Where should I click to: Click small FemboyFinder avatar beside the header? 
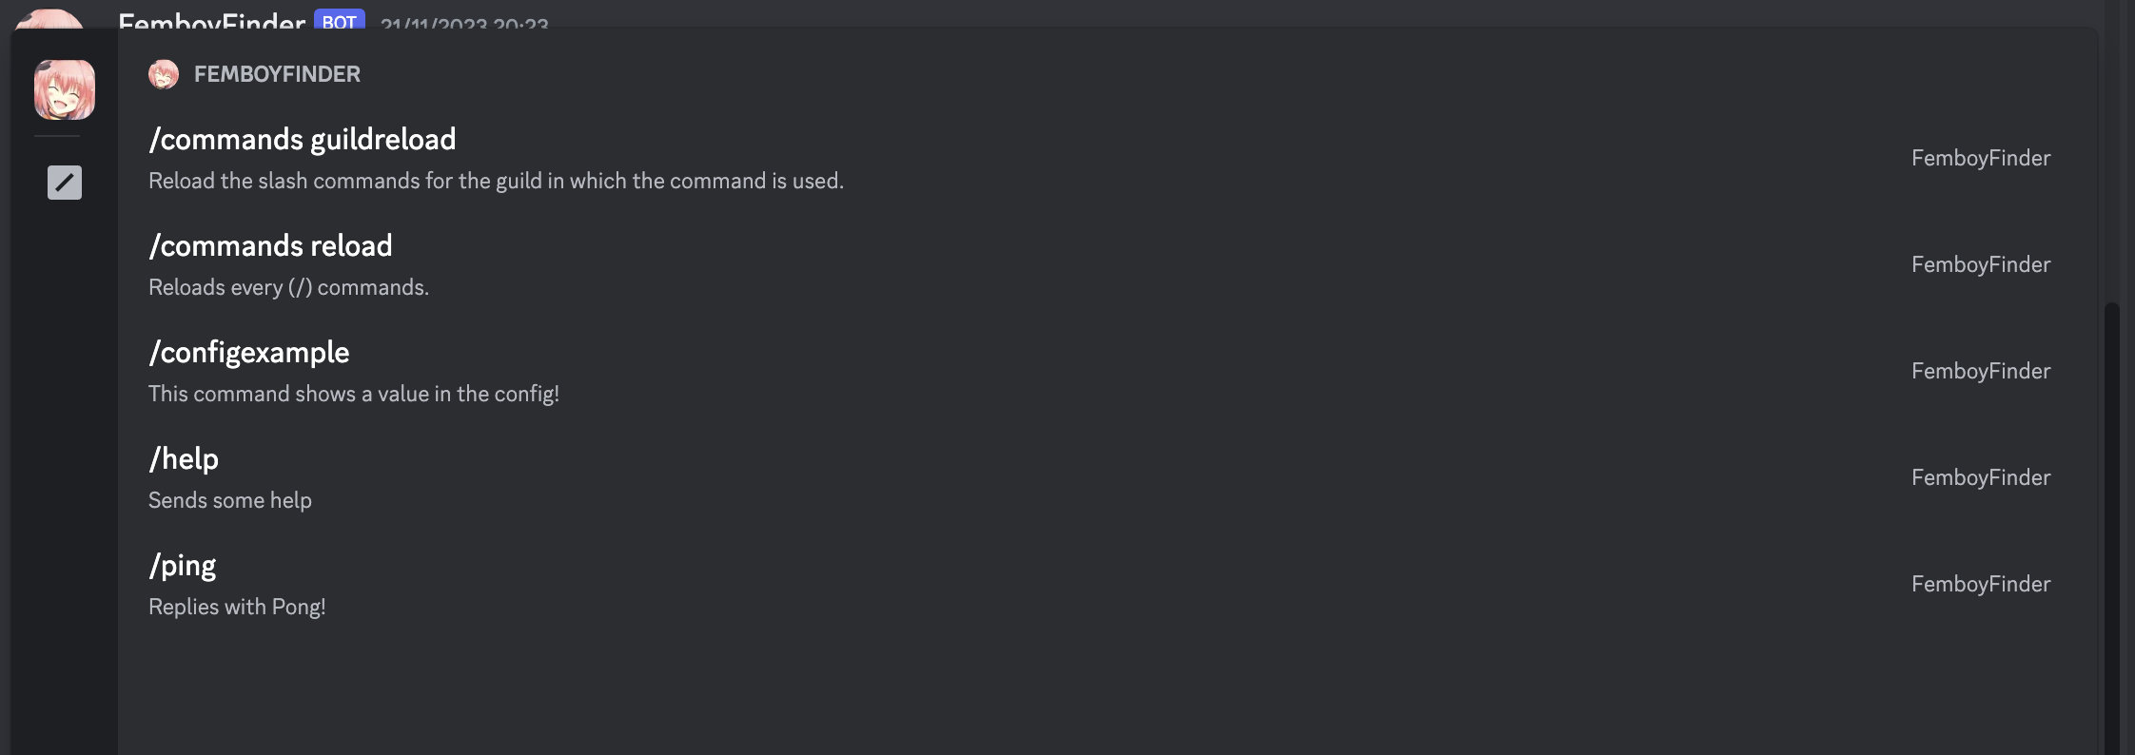(164, 74)
